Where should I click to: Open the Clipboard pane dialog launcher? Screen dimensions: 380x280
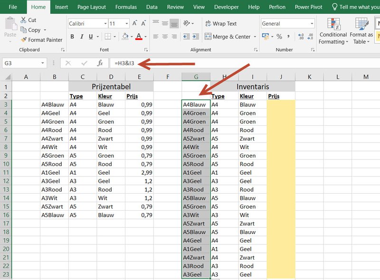(x=63, y=50)
